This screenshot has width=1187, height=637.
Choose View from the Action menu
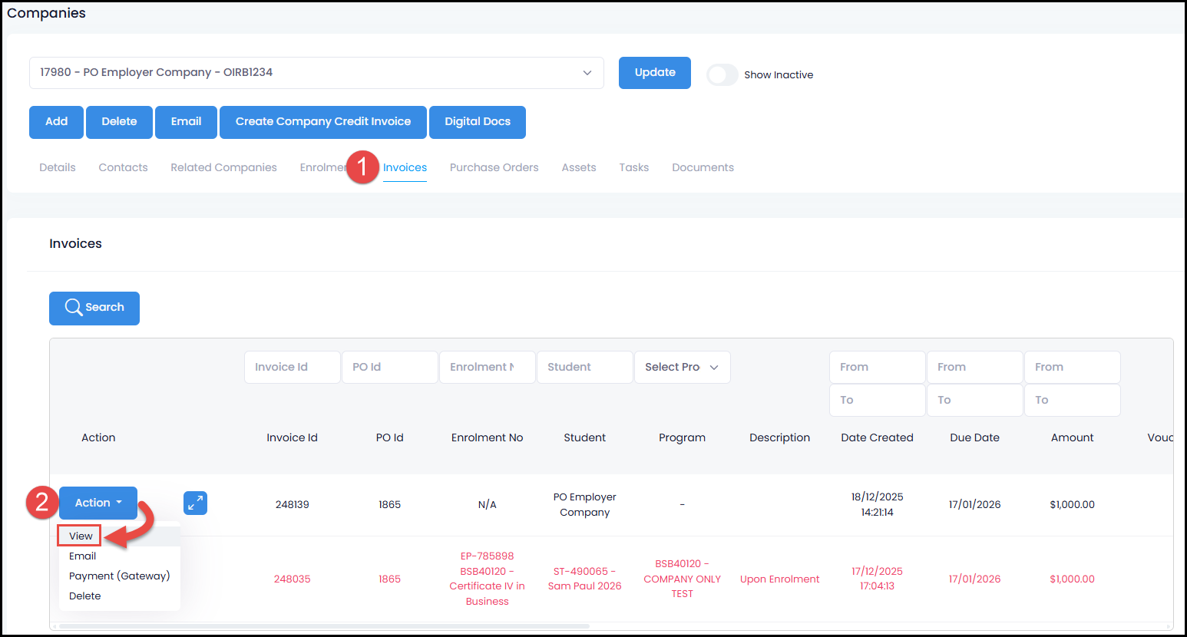click(81, 536)
